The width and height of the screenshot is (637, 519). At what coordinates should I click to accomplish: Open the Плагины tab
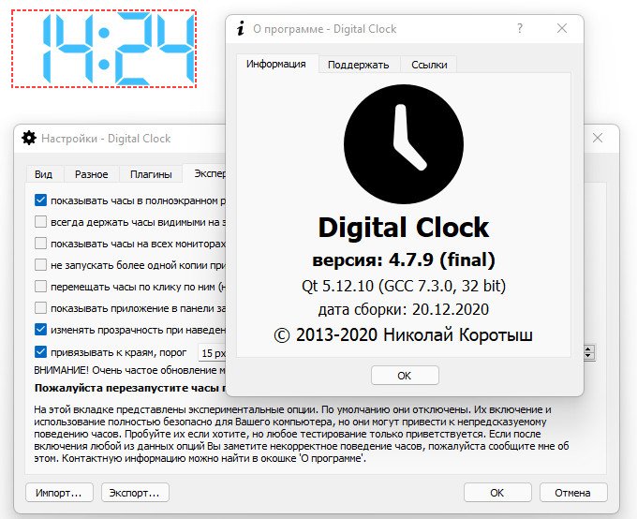(151, 174)
